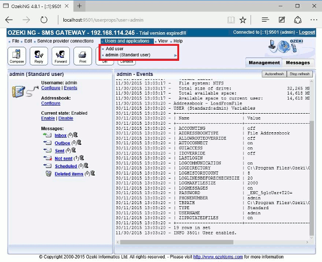The height and width of the screenshot is (262, 322).
Task: Open the View menu
Action: [x=163, y=41]
